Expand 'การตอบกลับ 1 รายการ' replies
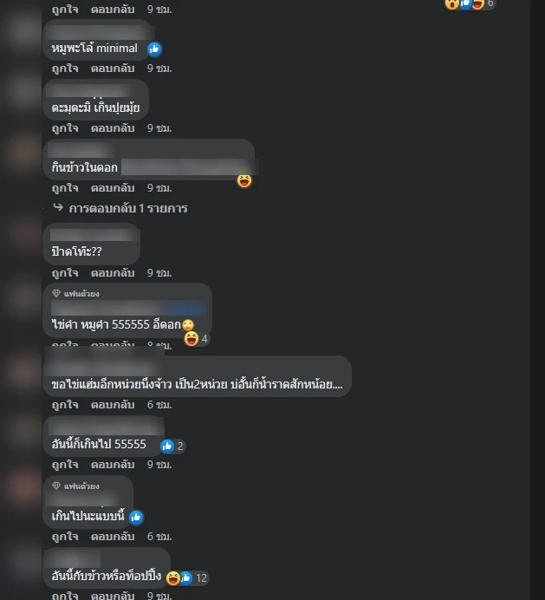Image resolution: width=545 pixels, height=600 pixels. click(x=128, y=208)
